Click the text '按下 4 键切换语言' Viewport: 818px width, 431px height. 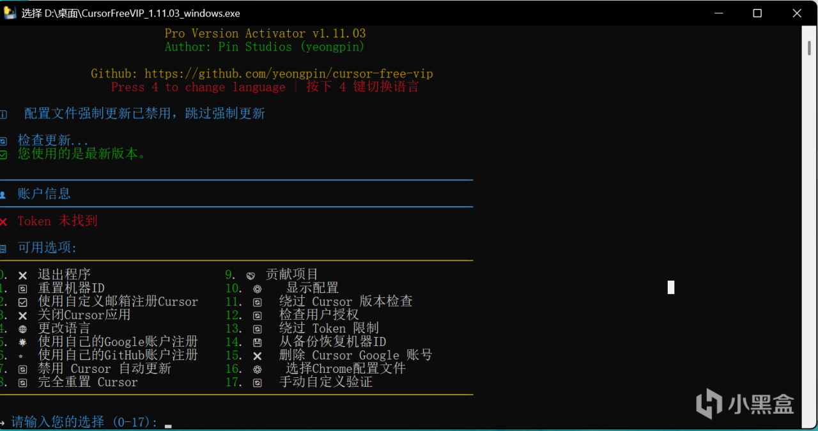tap(362, 87)
